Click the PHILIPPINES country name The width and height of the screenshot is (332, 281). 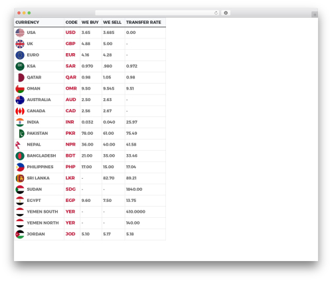click(x=40, y=167)
